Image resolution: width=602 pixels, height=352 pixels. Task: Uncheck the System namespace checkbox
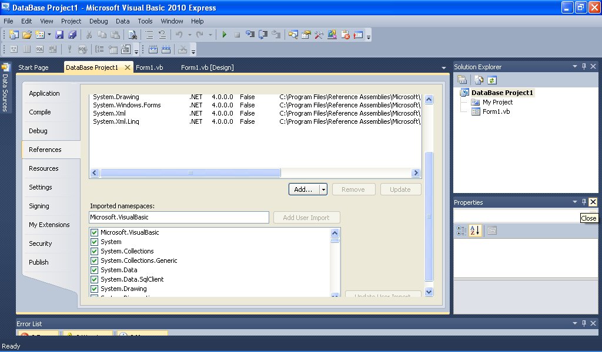95,242
